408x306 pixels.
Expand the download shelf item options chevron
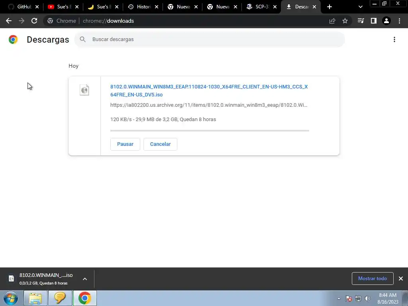tap(85, 279)
